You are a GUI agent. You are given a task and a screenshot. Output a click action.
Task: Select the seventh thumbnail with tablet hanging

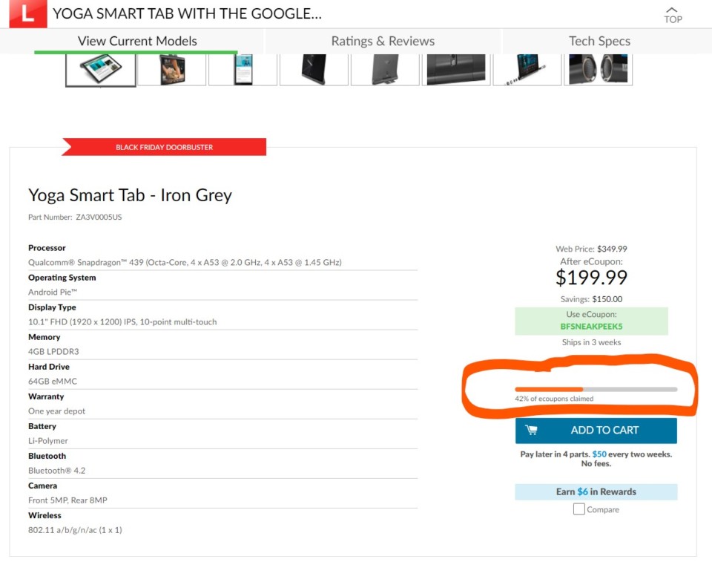coord(527,70)
